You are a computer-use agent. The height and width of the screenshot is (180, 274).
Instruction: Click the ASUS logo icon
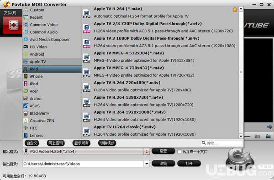[26, 106]
